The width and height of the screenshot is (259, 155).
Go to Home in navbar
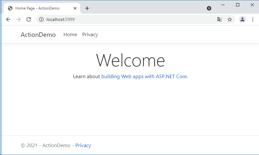tap(70, 35)
